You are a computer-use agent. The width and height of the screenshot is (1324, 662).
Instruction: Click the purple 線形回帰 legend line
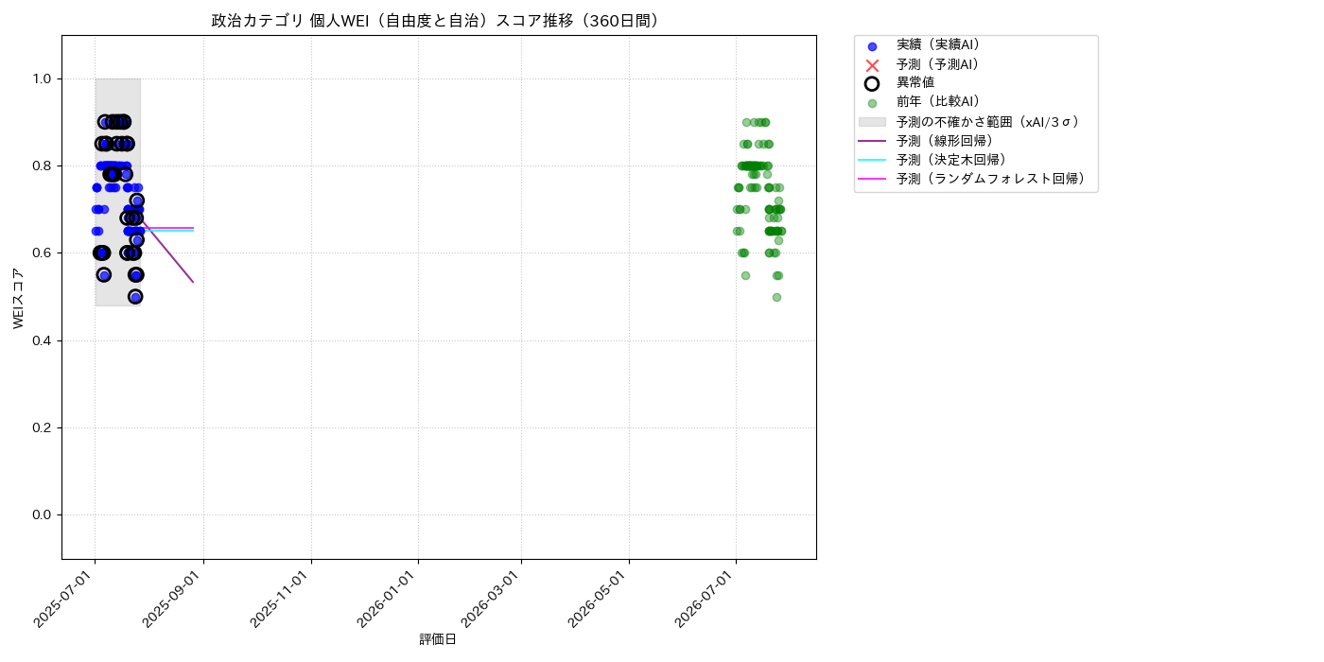pyautogui.click(x=872, y=141)
